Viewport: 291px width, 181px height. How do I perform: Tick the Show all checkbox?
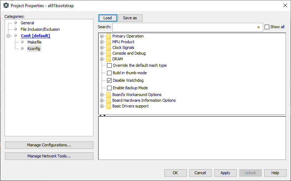[x=267, y=27]
